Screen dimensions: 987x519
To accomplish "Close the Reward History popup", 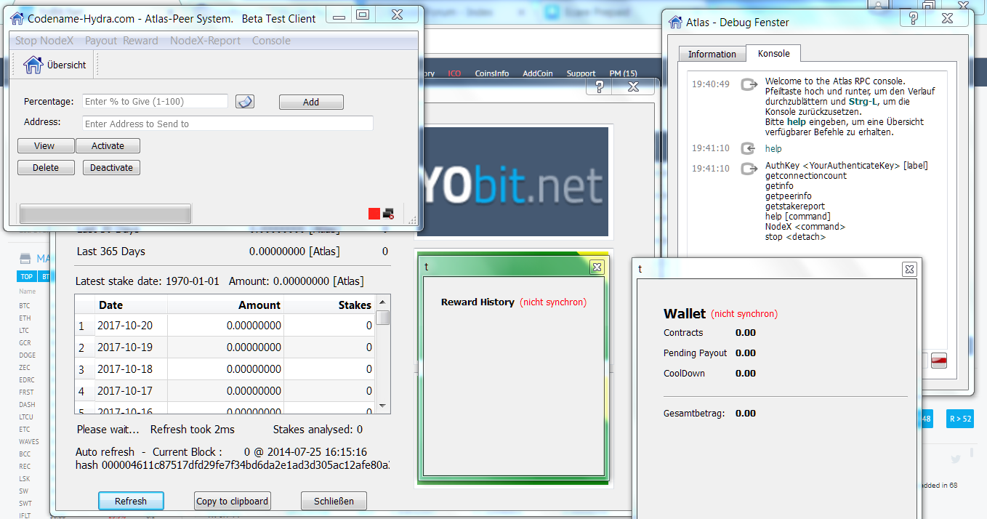I will tap(597, 267).
